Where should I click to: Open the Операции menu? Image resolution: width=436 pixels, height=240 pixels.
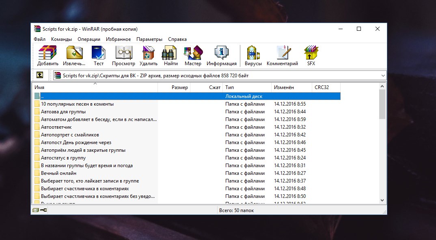[88, 39]
